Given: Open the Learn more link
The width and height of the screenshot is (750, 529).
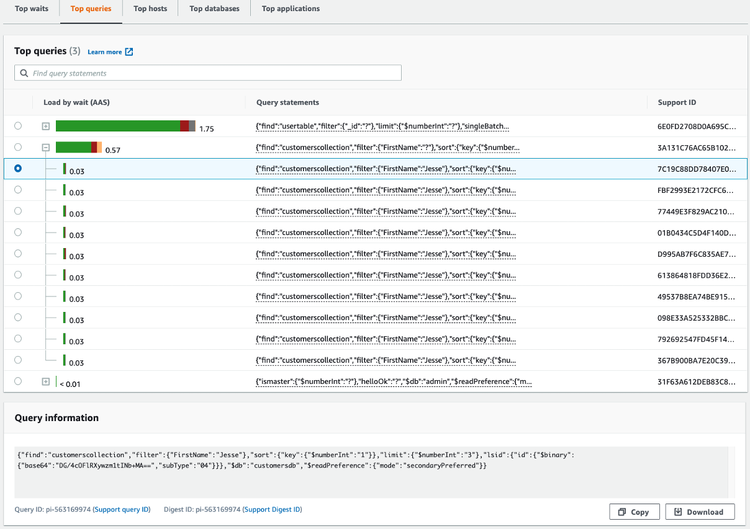Looking at the screenshot, I should pyautogui.click(x=106, y=51).
